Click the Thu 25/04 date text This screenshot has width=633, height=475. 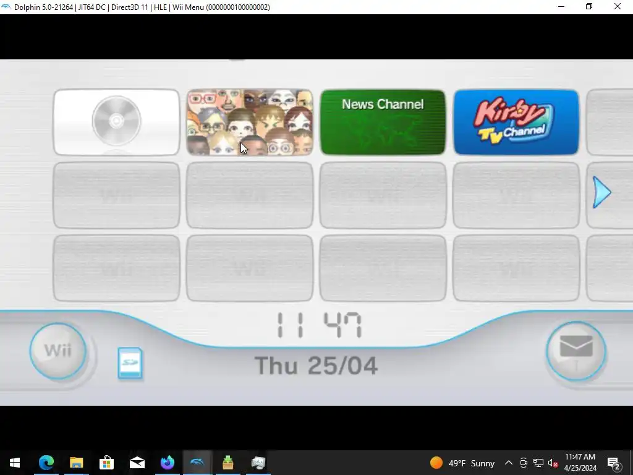pos(316,366)
